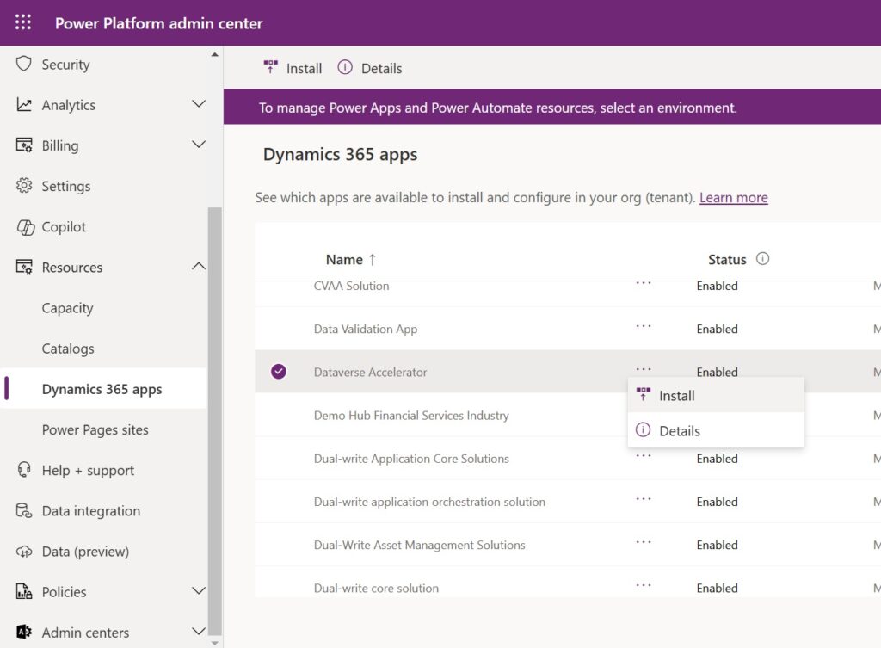This screenshot has width=881, height=648.
Task: Open more options for Dual-write Application Core Solutions
Action: pyautogui.click(x=644, y=456)
